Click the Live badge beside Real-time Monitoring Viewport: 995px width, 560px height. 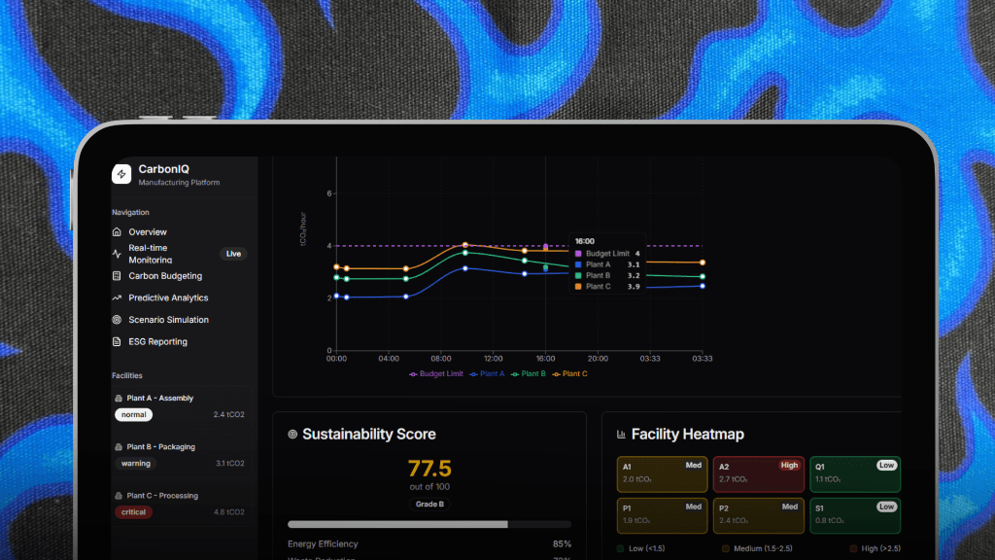point(233,254)
